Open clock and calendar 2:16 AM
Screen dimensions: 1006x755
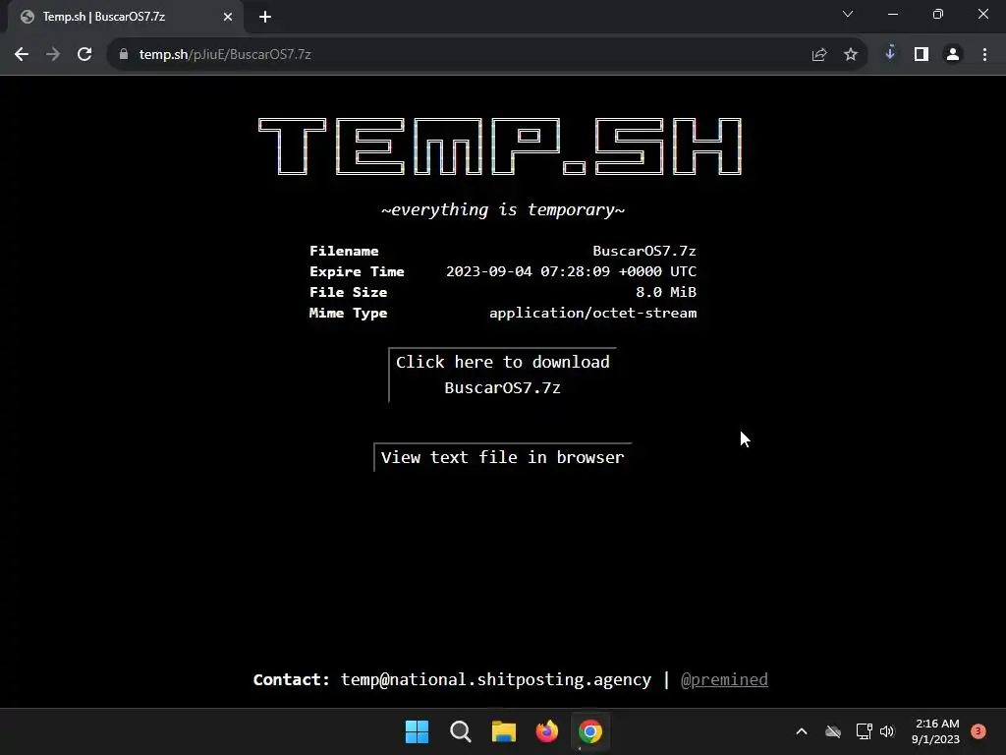coord(936,731)
